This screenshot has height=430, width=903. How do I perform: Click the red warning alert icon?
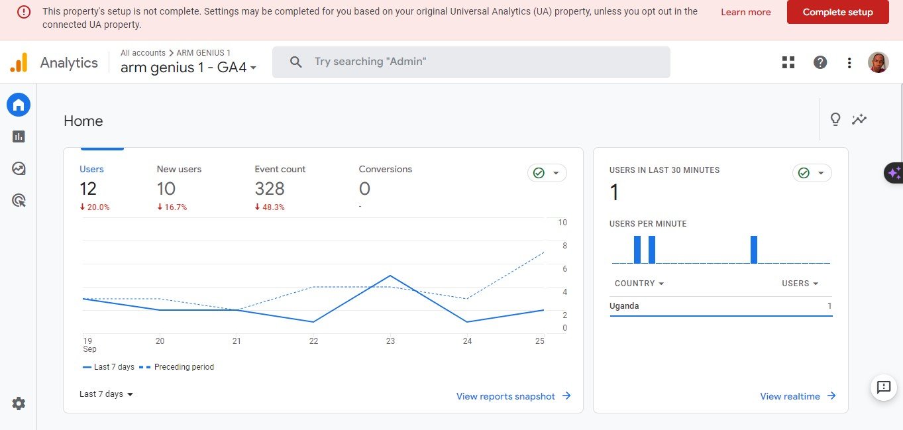point(24,12)
